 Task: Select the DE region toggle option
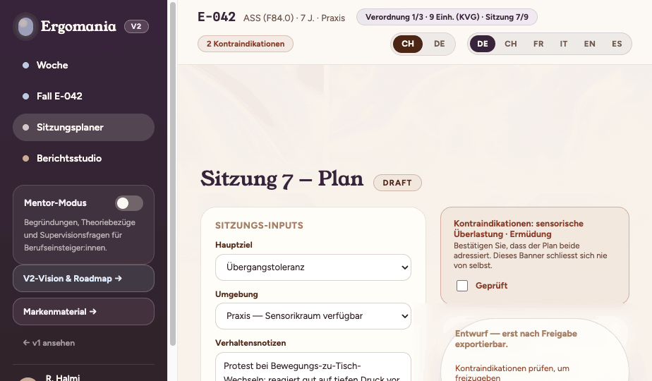pyautogui.click(x=439, y=44)
